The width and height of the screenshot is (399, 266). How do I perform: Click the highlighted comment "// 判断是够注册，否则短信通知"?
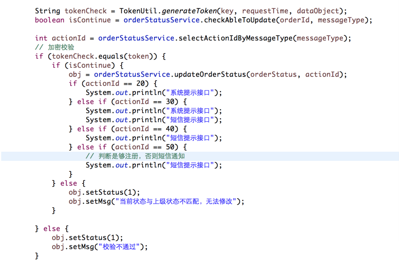point(135,156)
